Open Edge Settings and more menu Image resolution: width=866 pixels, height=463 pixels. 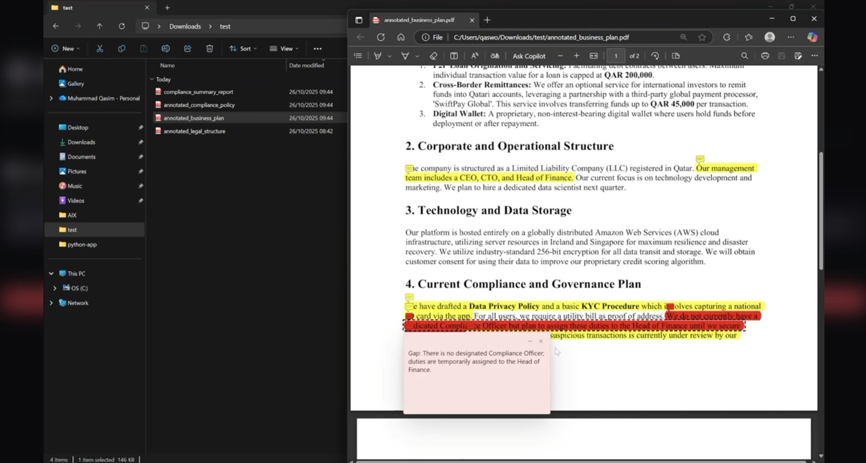(791, 37)
